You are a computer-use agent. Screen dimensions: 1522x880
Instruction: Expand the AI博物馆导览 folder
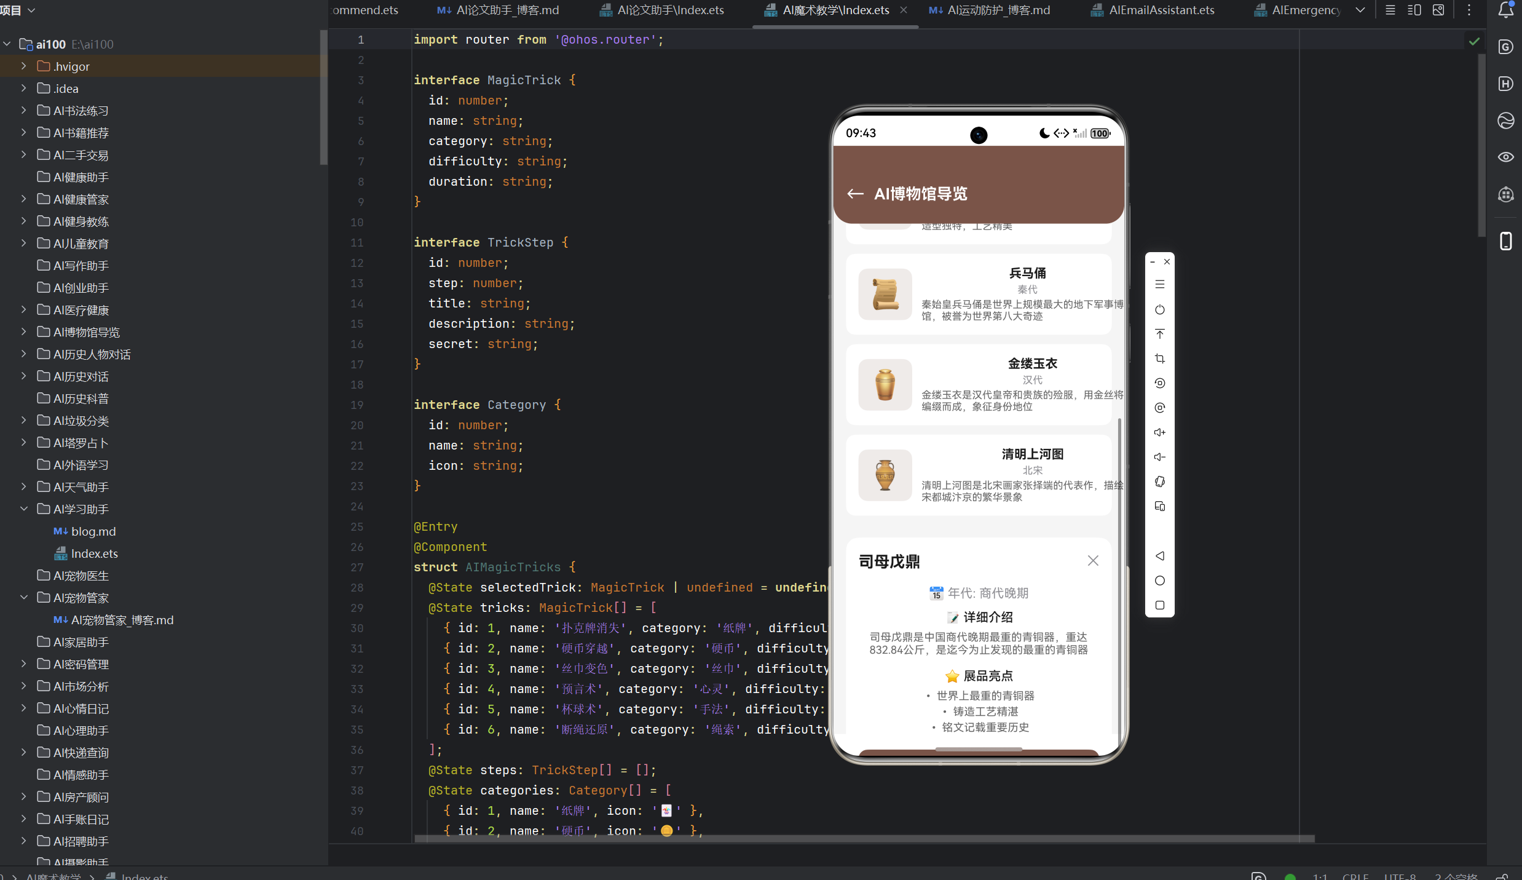24,331
